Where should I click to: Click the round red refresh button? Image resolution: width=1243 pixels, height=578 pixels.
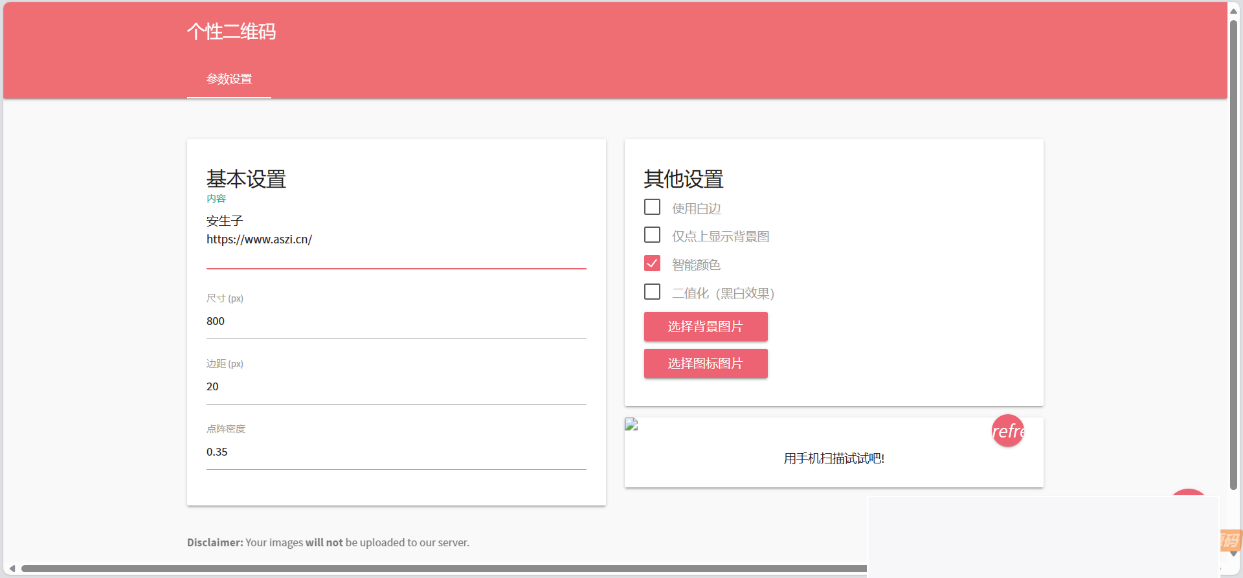click(1007, 431)
